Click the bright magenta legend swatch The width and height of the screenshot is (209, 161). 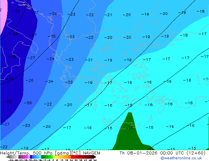pyautogui.click(x=26, y=157)
